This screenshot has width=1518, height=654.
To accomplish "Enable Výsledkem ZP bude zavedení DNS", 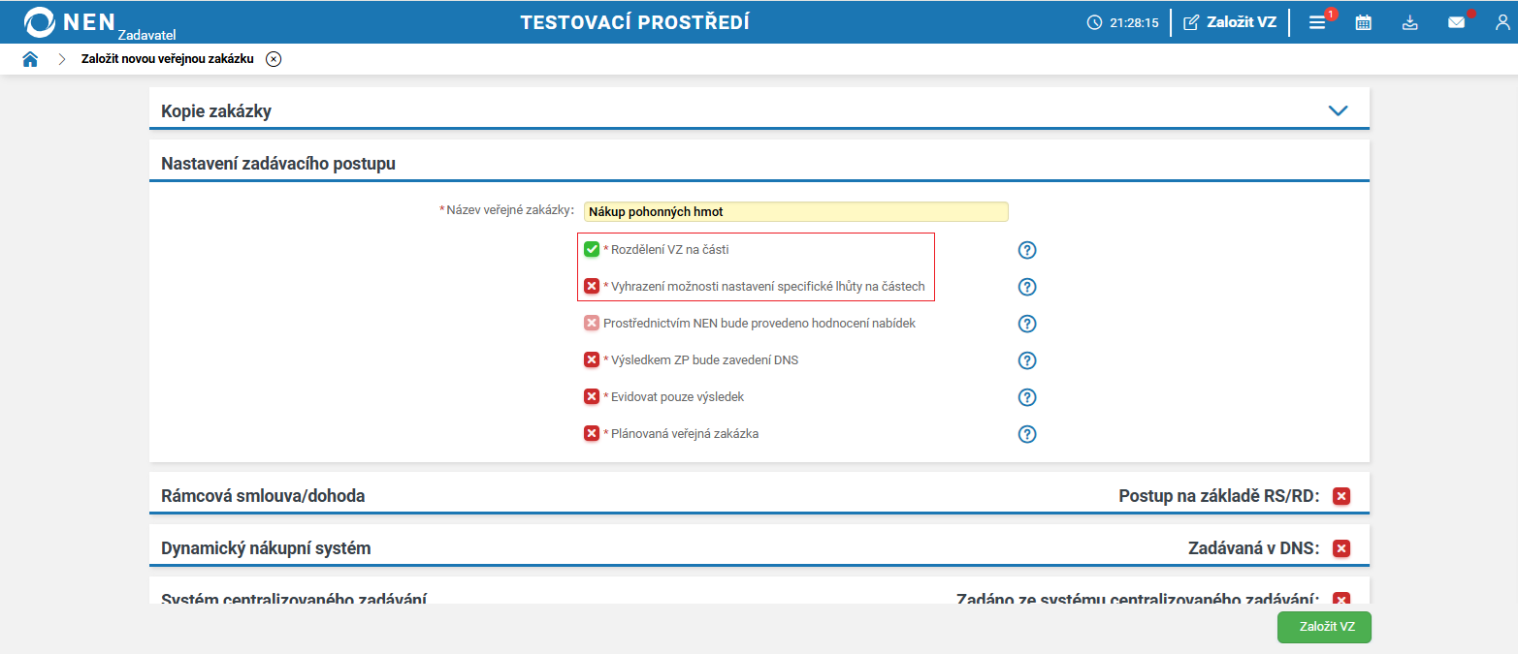I will pyautogui.click(x=592, y=359).
